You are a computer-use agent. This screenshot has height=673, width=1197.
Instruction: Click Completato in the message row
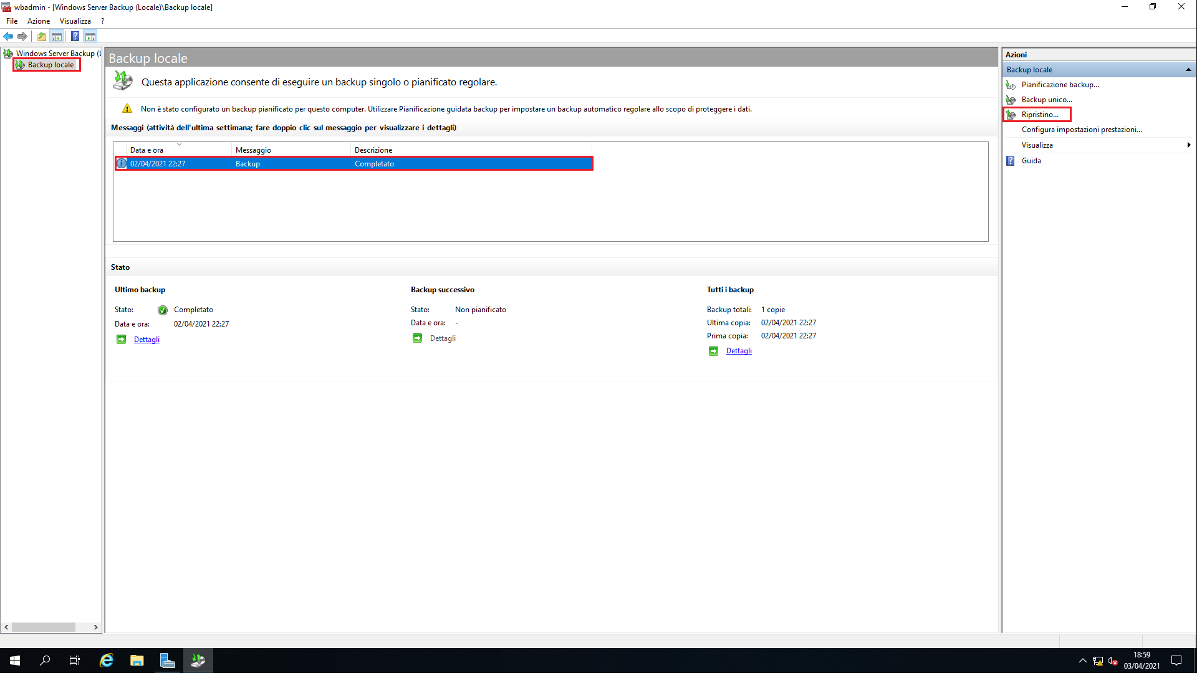[x=374, y=164]
